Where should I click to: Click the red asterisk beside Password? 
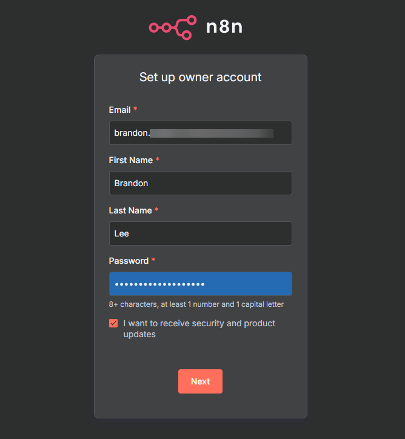click(153, 261)
